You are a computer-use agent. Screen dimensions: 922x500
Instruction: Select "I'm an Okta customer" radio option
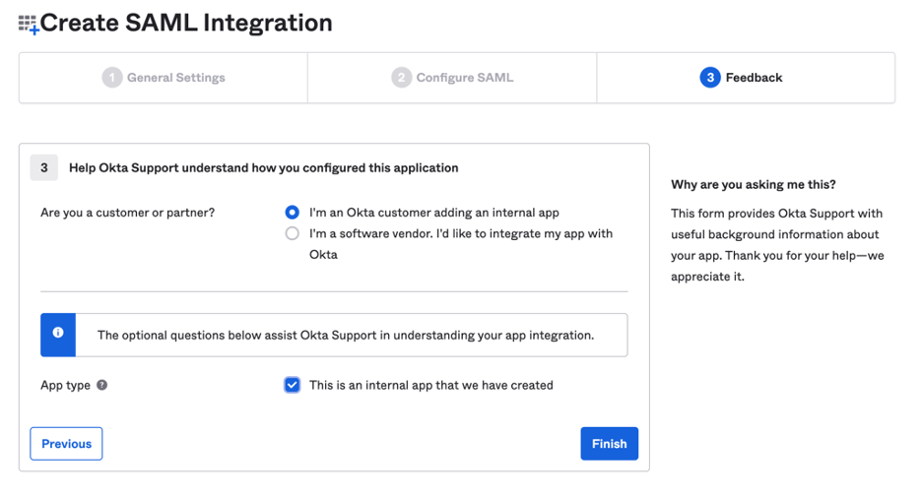tap(293, 213)
